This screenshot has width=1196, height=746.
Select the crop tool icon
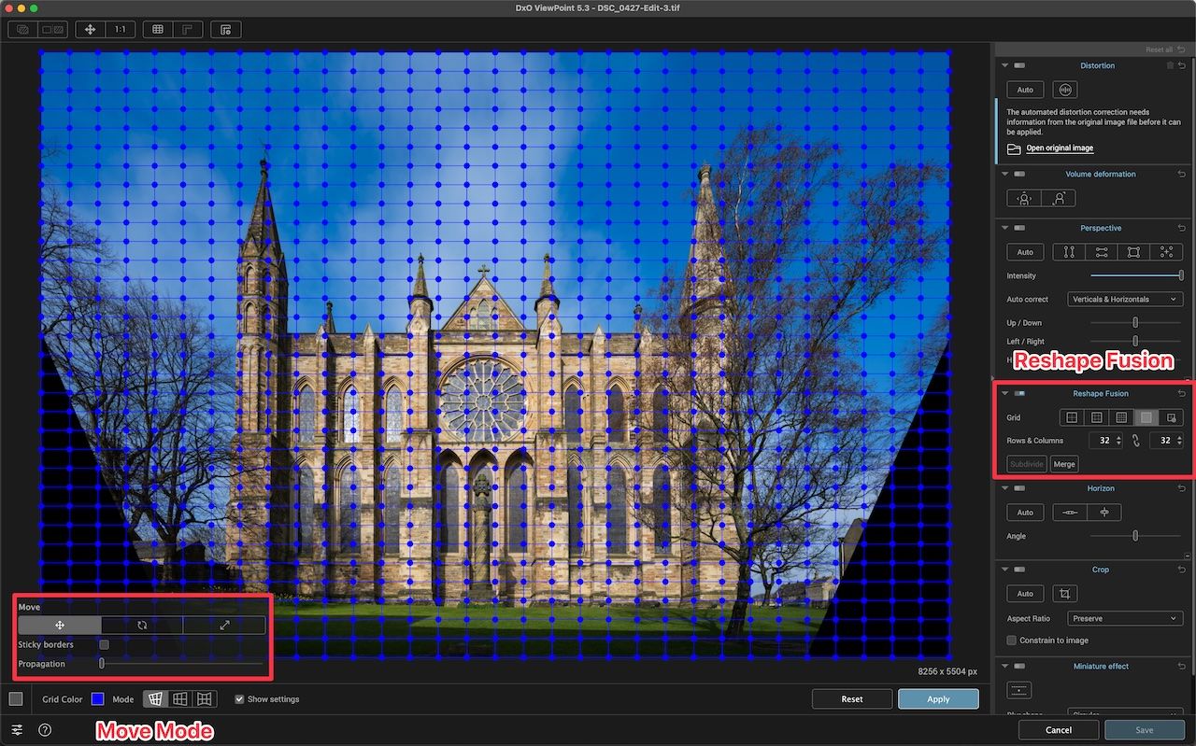tap(1064, 594)
